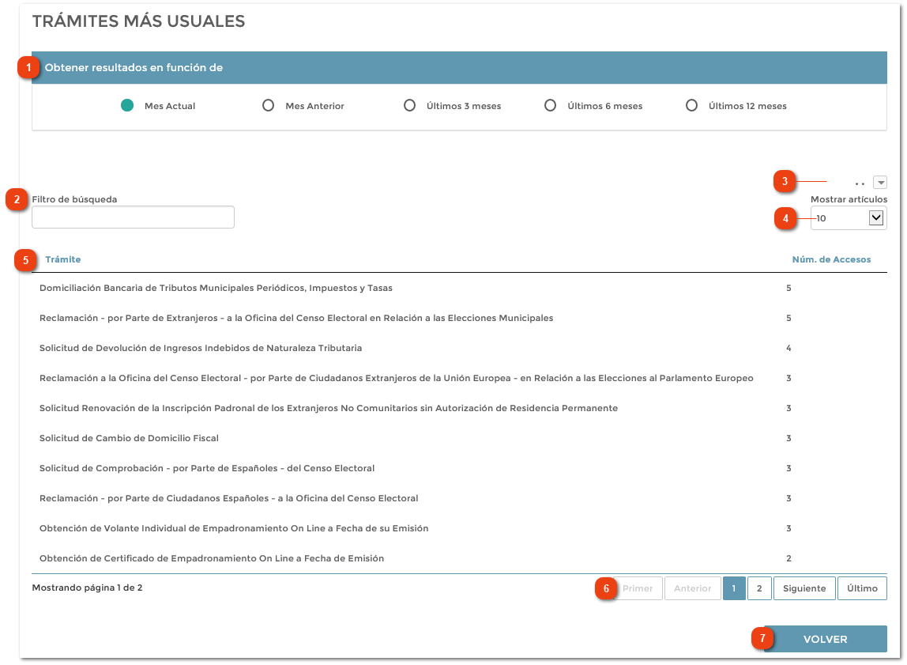Select "Mes Actual"
Screen dimensions: 907x665
click(x=127, y=104)
